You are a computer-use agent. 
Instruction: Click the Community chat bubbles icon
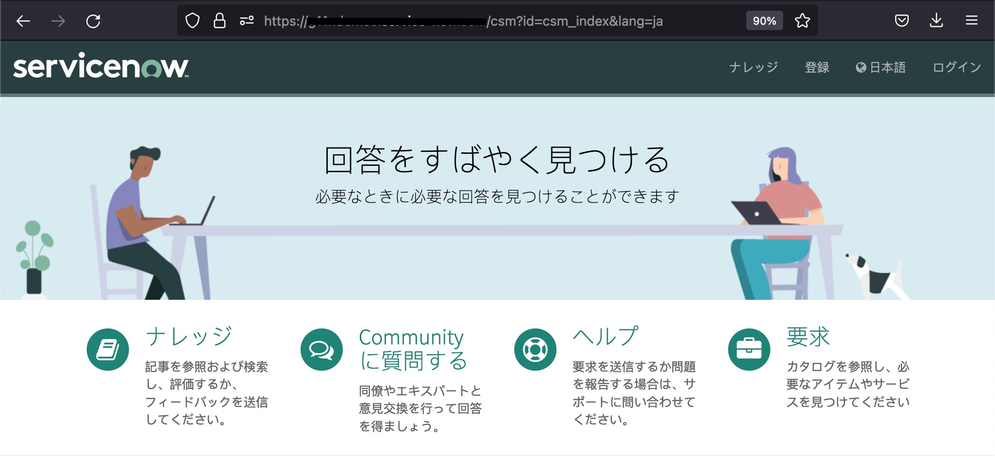321,349
